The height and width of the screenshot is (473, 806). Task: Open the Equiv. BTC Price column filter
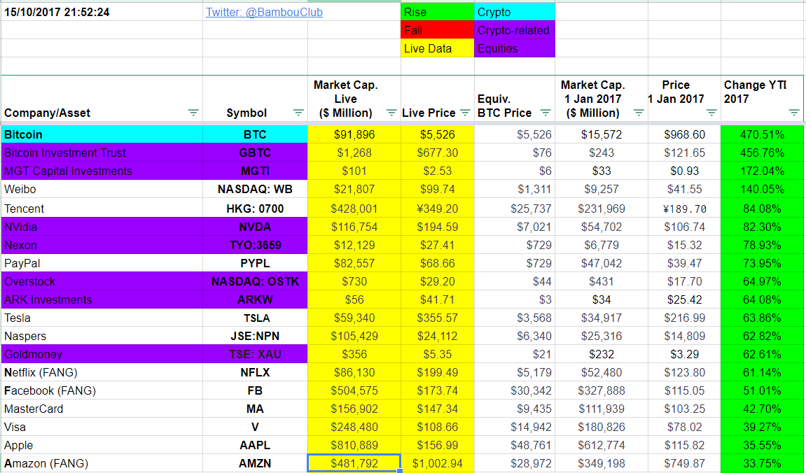tap(546, 113)
